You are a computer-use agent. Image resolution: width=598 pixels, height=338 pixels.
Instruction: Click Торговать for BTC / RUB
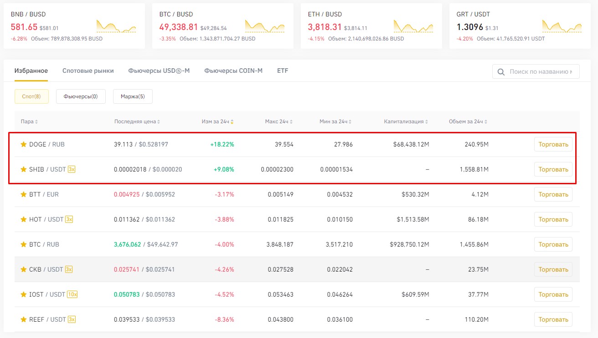point(553,244)
